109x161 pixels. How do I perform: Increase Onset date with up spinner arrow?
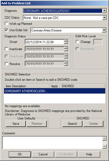point(66,41)
